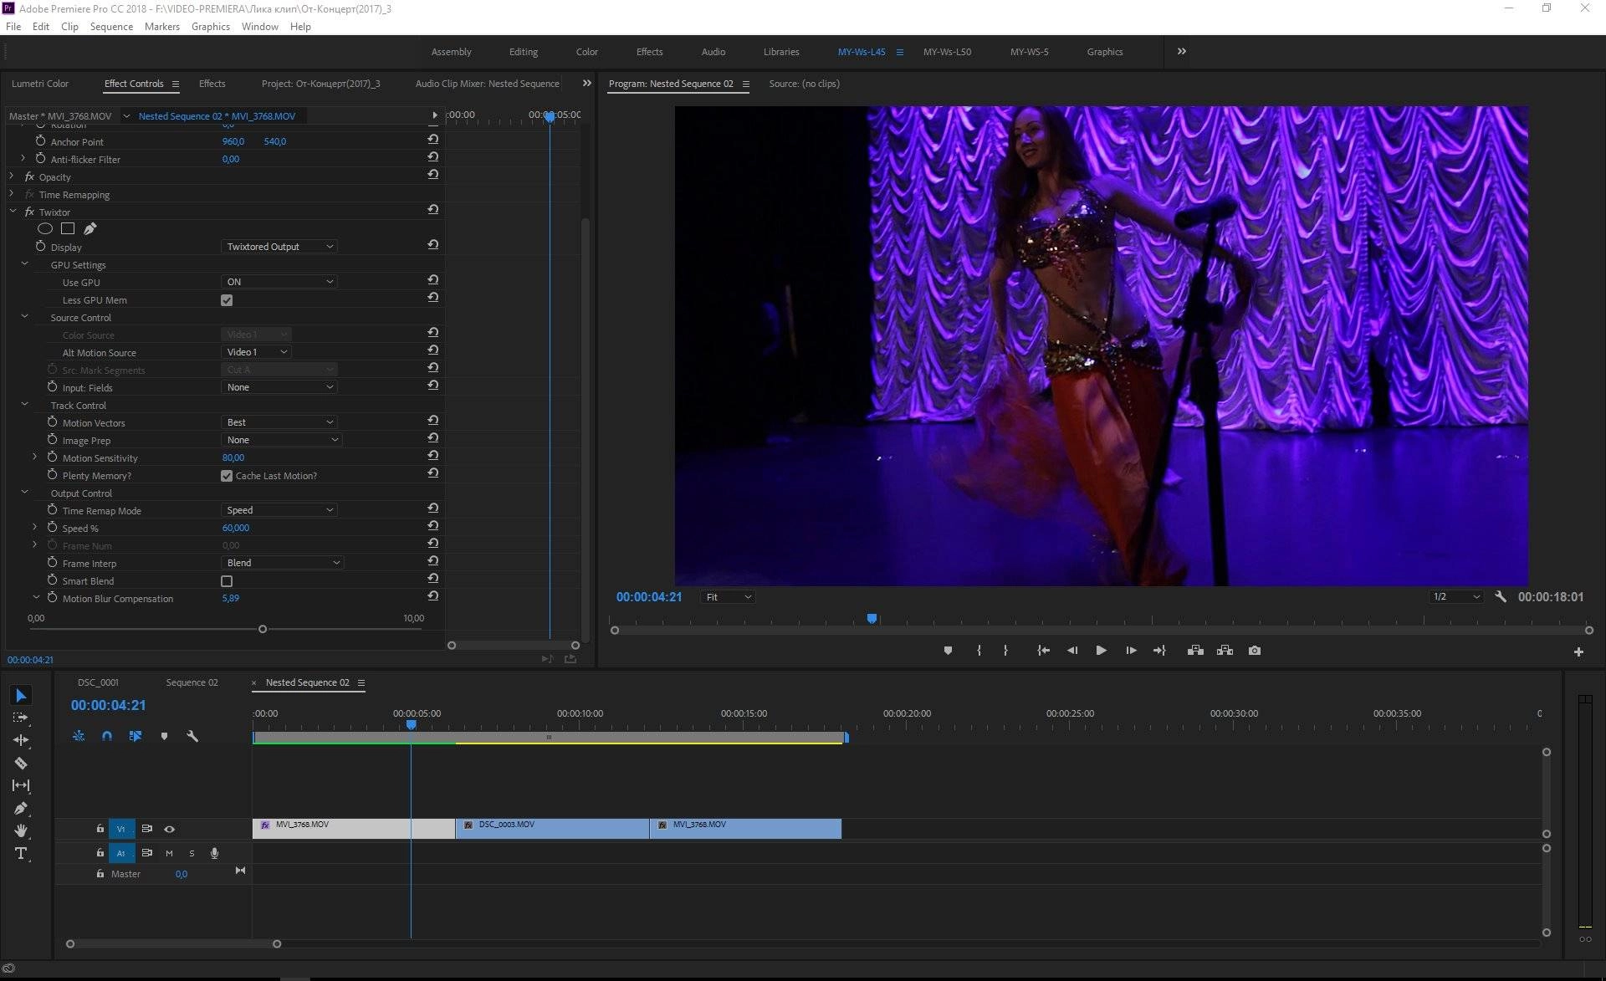Screen dimensions: 1606x981
Task: Open the Time Remap Mode dropdown
Action: [279, 510]
